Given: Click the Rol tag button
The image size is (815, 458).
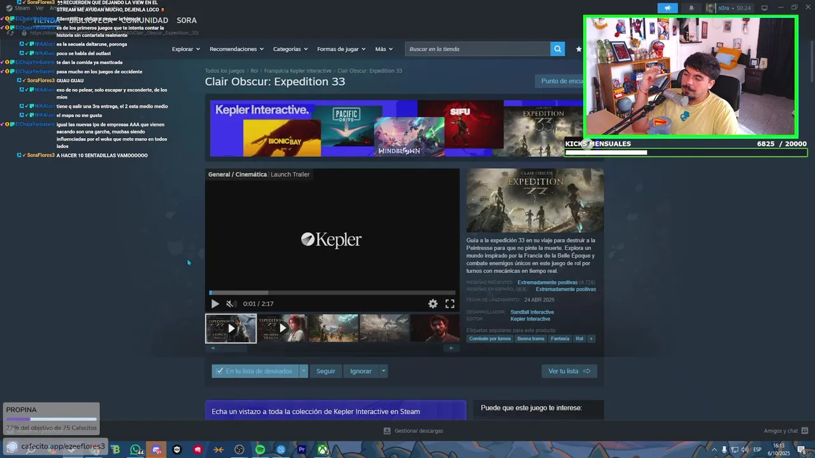Looking at the screenshot, I should click(579, 338).
